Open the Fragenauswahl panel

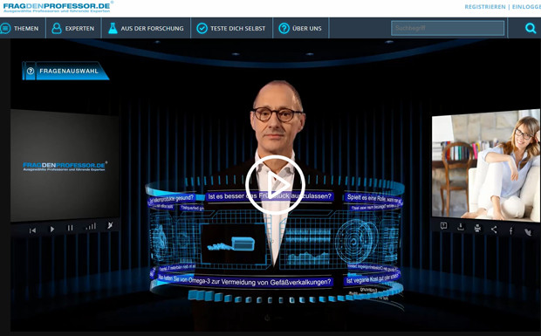[65, 71]
